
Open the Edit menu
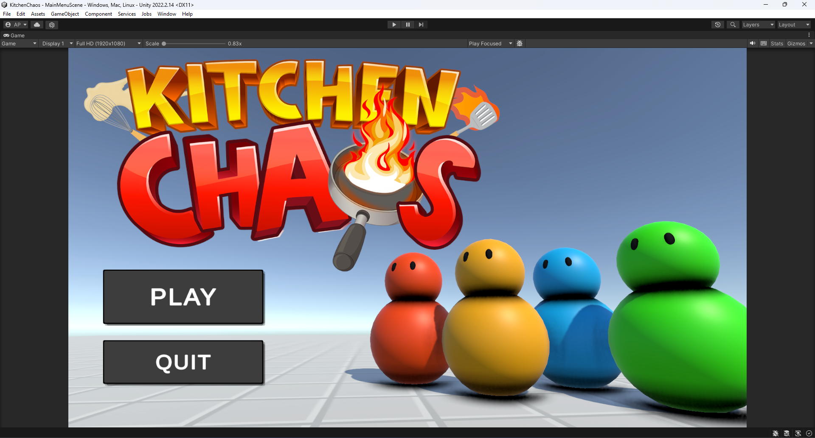coord(21,14)
